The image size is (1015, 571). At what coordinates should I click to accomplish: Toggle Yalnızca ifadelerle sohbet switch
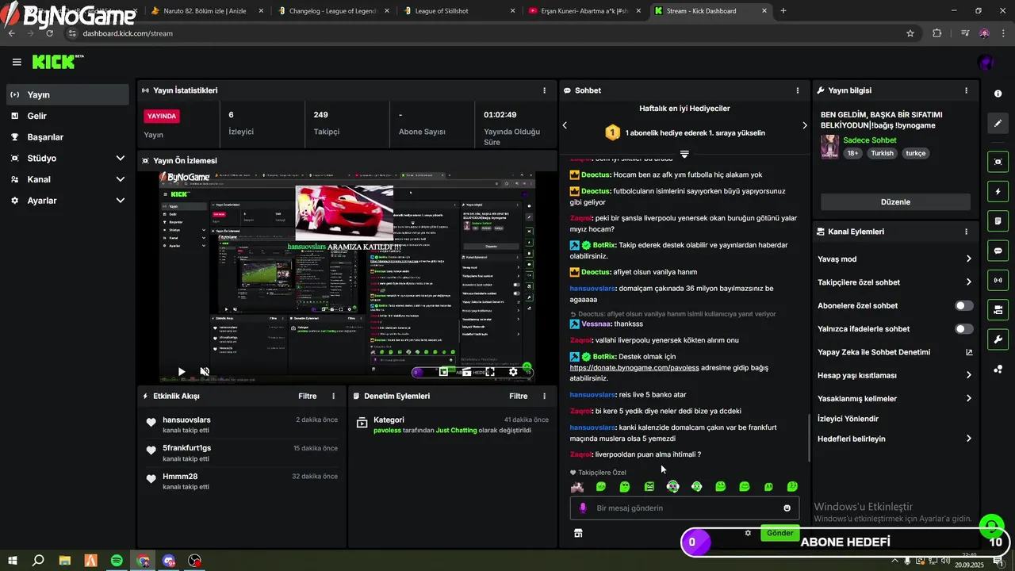[963, 329]
